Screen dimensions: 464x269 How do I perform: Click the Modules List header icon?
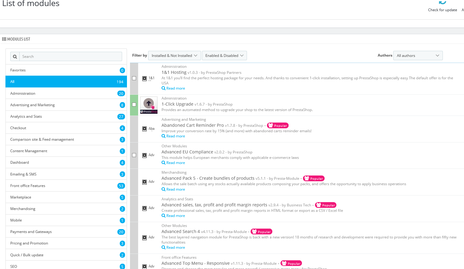point(4,39)
